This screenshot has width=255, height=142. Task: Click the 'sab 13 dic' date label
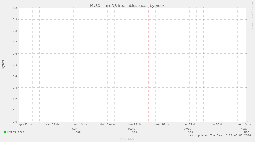80,124
